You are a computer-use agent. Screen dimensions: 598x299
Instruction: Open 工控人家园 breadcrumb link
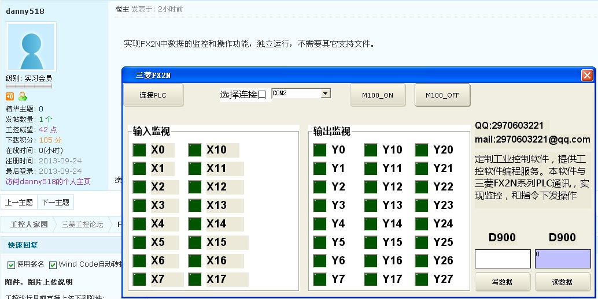[29, 225]
